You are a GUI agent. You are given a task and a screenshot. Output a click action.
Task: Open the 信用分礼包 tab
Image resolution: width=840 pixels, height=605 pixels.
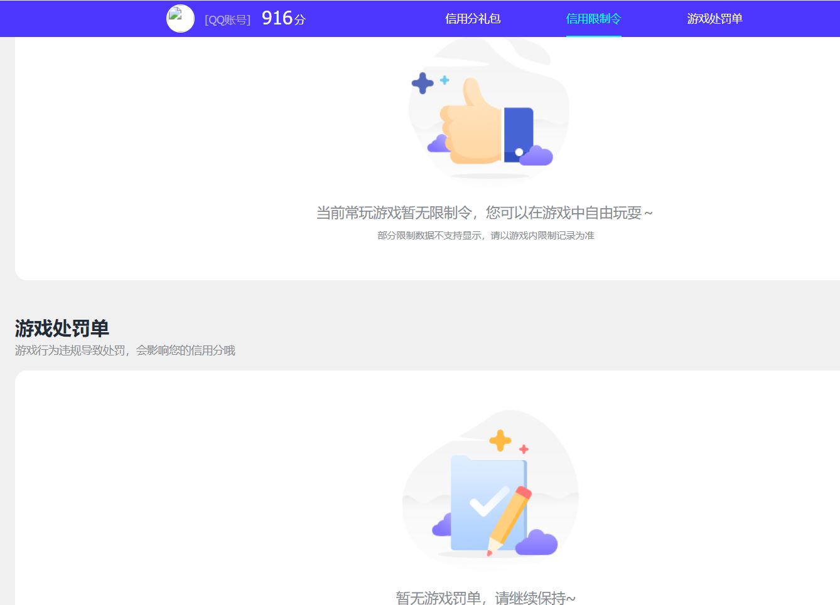pyautogui.click(x=473, y=19)
